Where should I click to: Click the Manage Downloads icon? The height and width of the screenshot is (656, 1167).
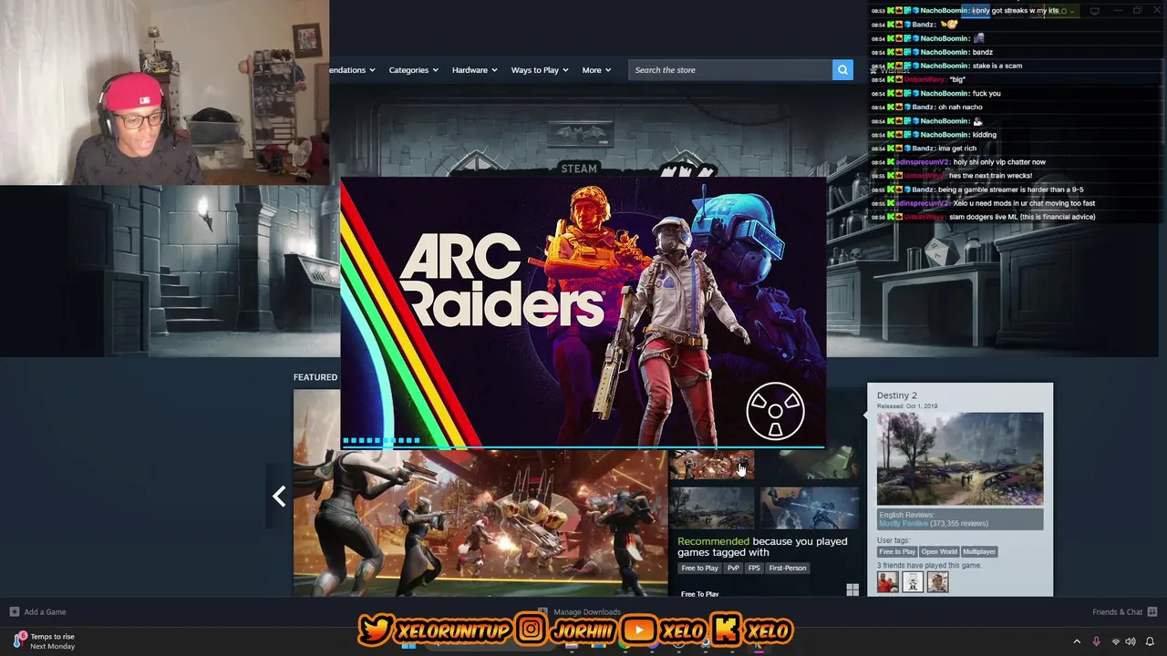[x=542, y=612]
